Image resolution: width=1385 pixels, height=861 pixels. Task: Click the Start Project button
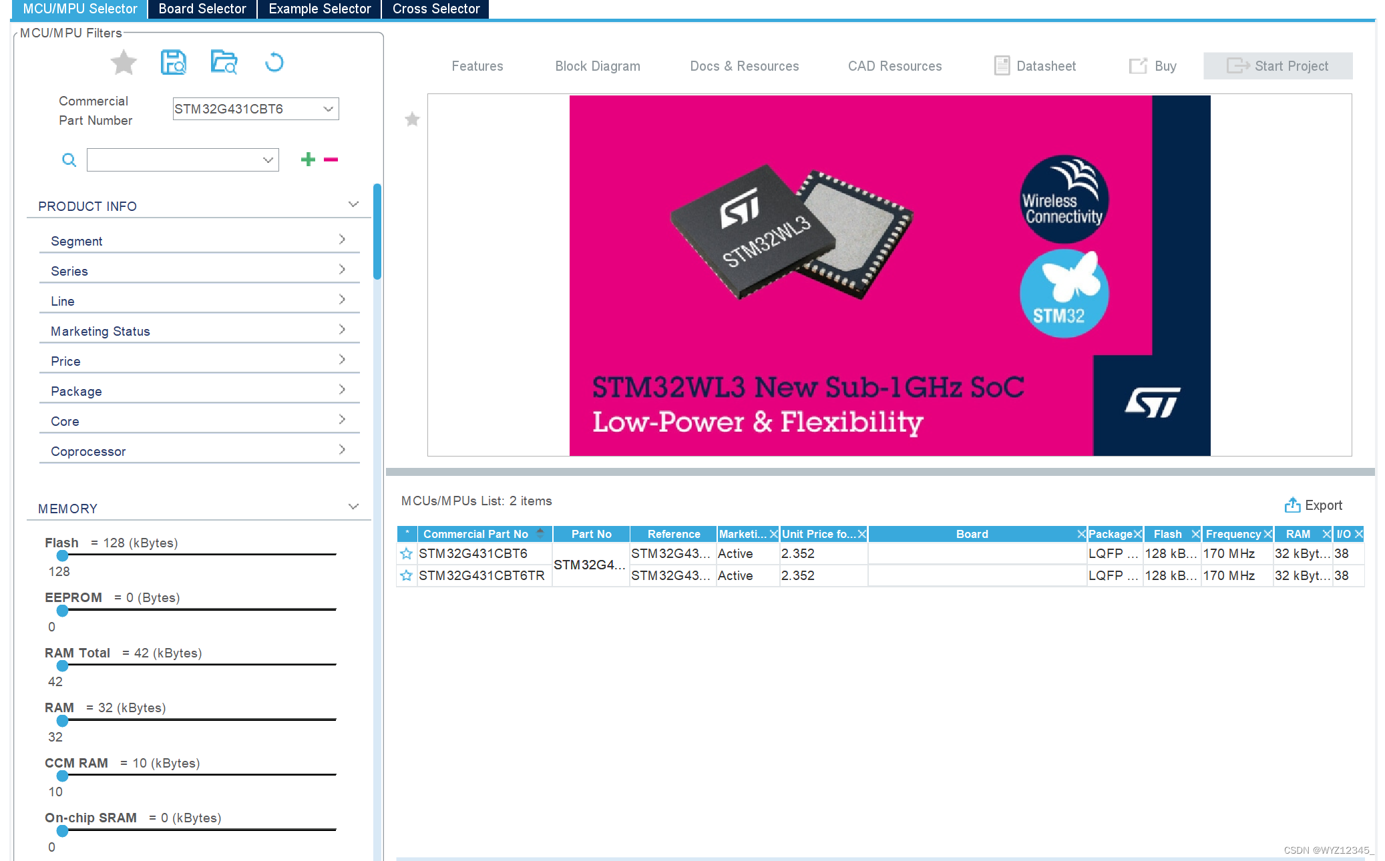point(1277,66)
